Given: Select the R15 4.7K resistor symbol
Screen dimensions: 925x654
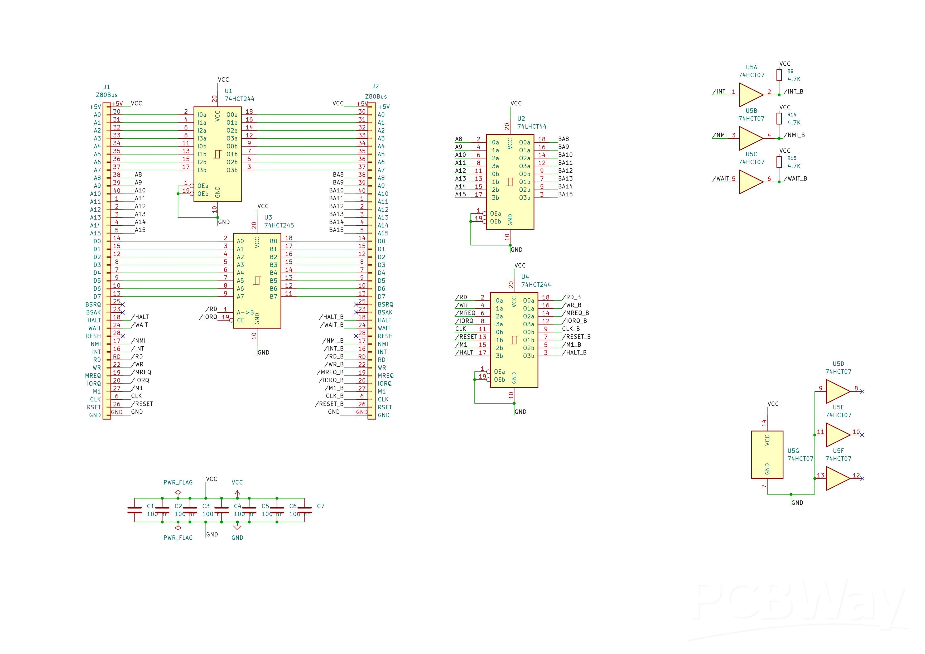Looking at the screenshot, I should click(779, 162).
